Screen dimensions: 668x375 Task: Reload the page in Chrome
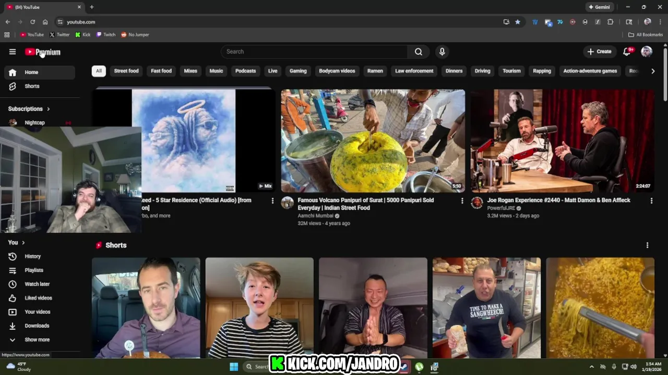[x=32, y=22]
